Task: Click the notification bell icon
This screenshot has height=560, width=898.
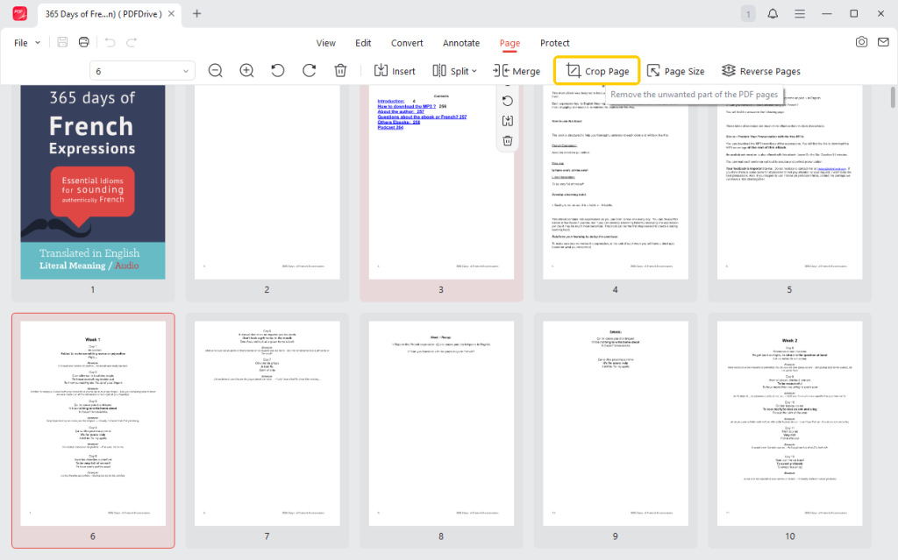Action: [773, 14]
